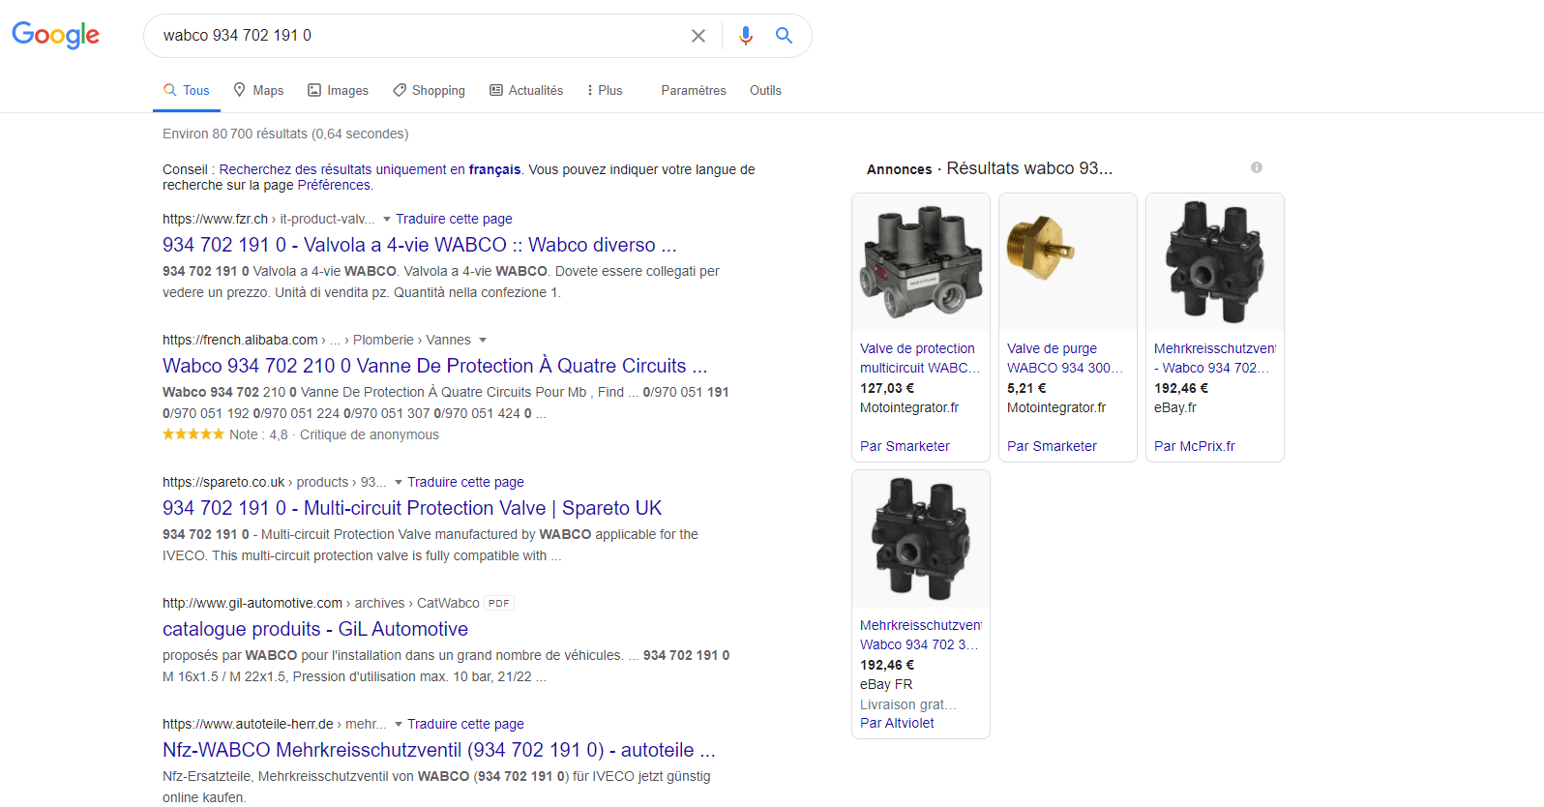The image size is (1544, 807).
Task: Open the ads info icon
Action: click(x=1256, y=167)
